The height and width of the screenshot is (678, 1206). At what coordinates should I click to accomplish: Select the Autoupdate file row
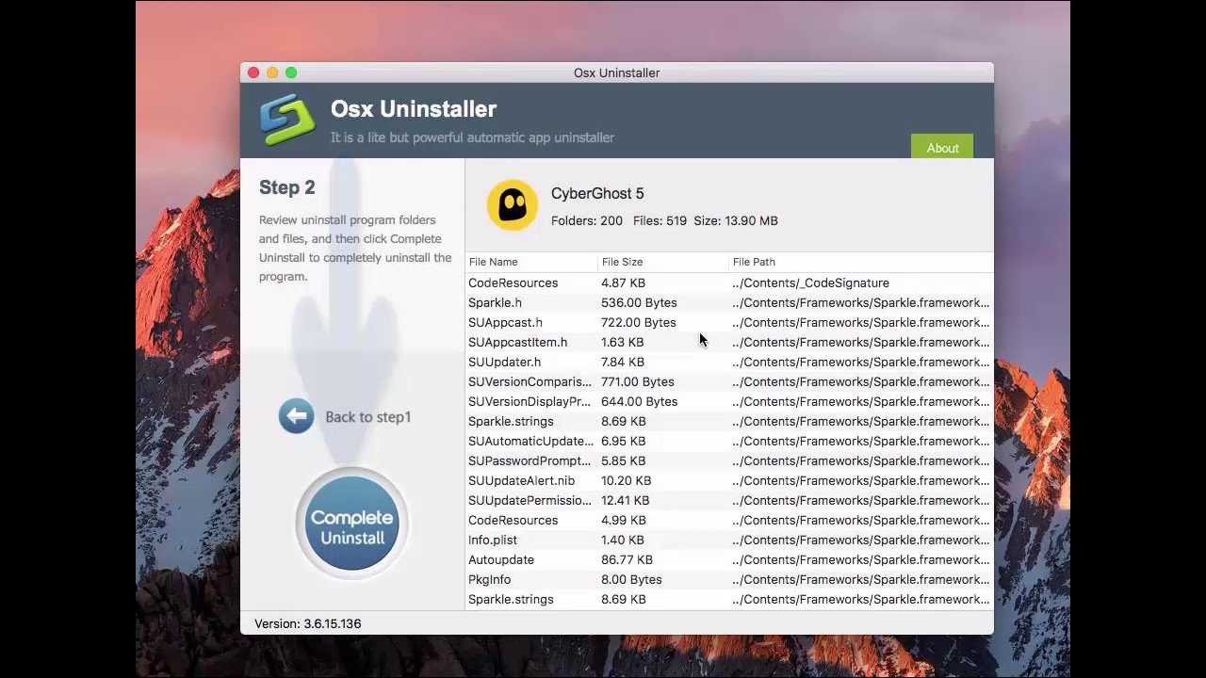[729, 559]
